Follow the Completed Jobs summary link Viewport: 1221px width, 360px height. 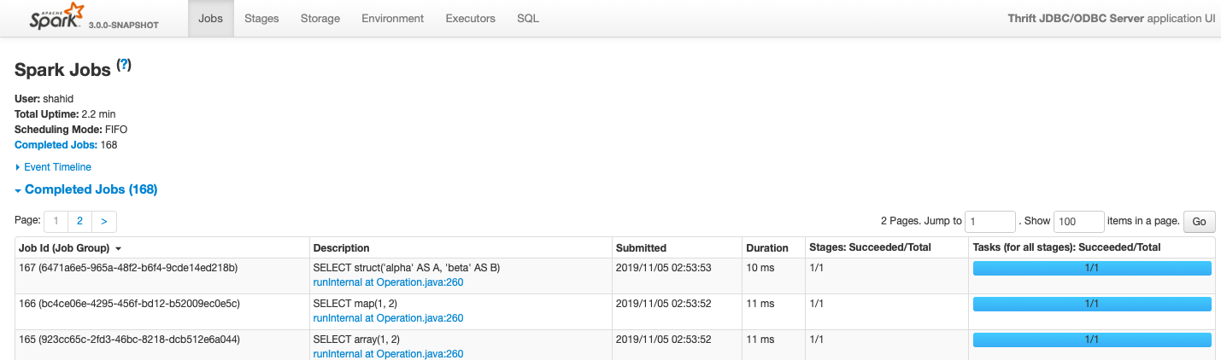(x=56, y=145)
